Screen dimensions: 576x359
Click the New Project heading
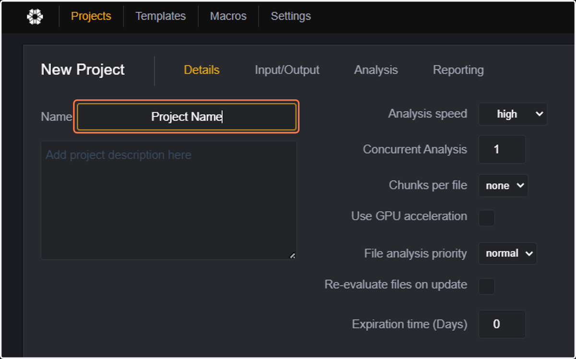tap(83, 70)
